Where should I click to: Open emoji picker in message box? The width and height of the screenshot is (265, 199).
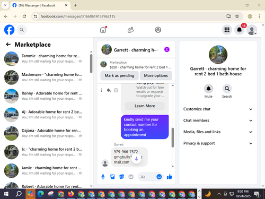(x=159, y=177)
